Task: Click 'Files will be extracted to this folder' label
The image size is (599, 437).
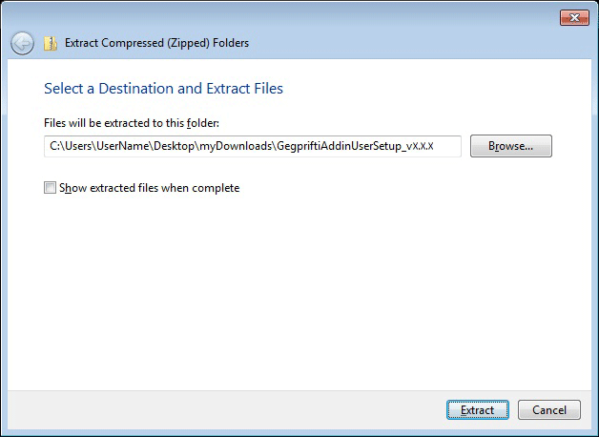Action: pos(132,123)
